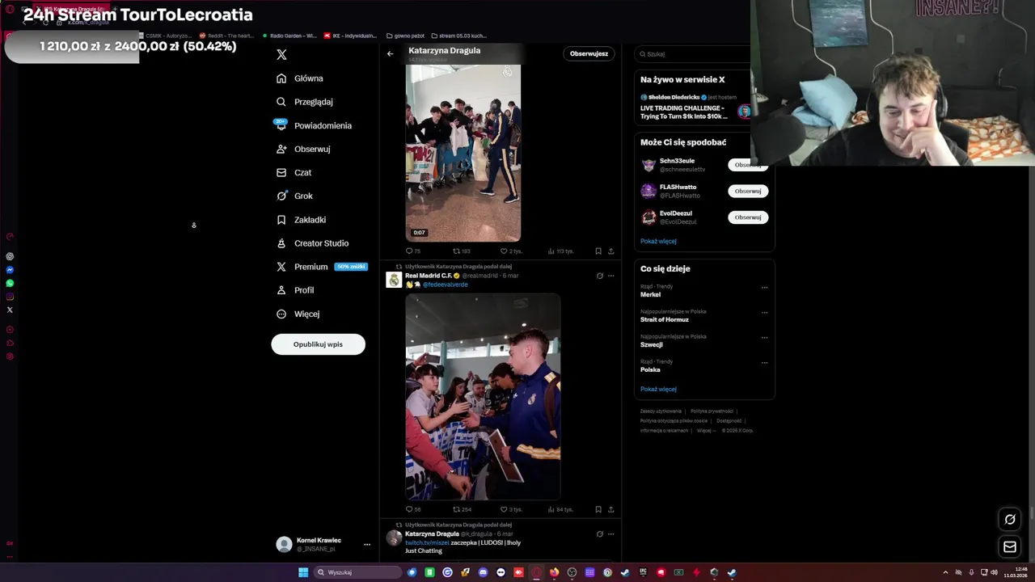
Task: Bookmark the Real Madrid post
Action: tap(598, 510)
